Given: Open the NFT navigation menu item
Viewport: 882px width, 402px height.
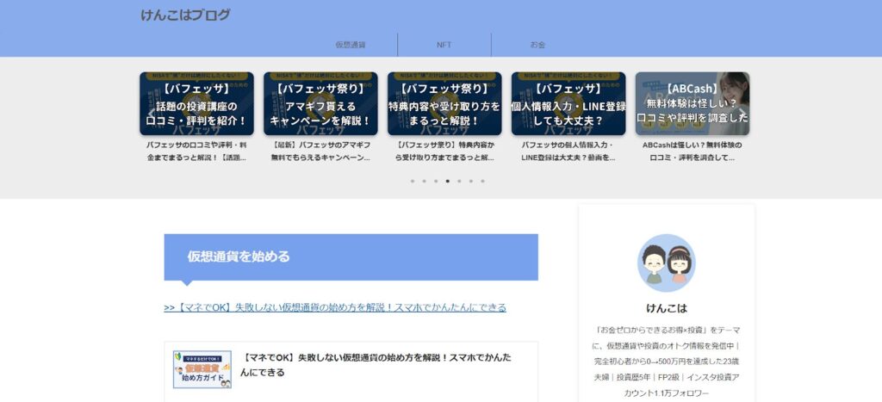Looking at the screenshot, I should click(x=444, y=45).
